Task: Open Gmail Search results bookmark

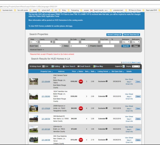Action: (99, 10)
